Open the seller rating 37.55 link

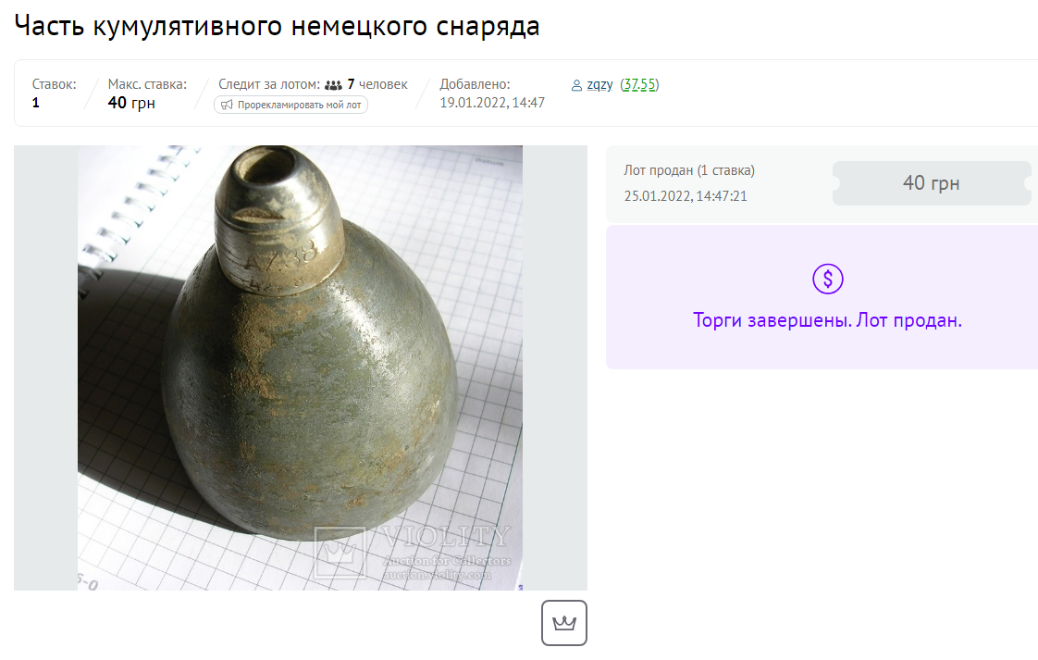(x=639, y=84)
